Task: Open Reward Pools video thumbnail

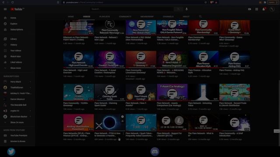Action: (234, 92)
